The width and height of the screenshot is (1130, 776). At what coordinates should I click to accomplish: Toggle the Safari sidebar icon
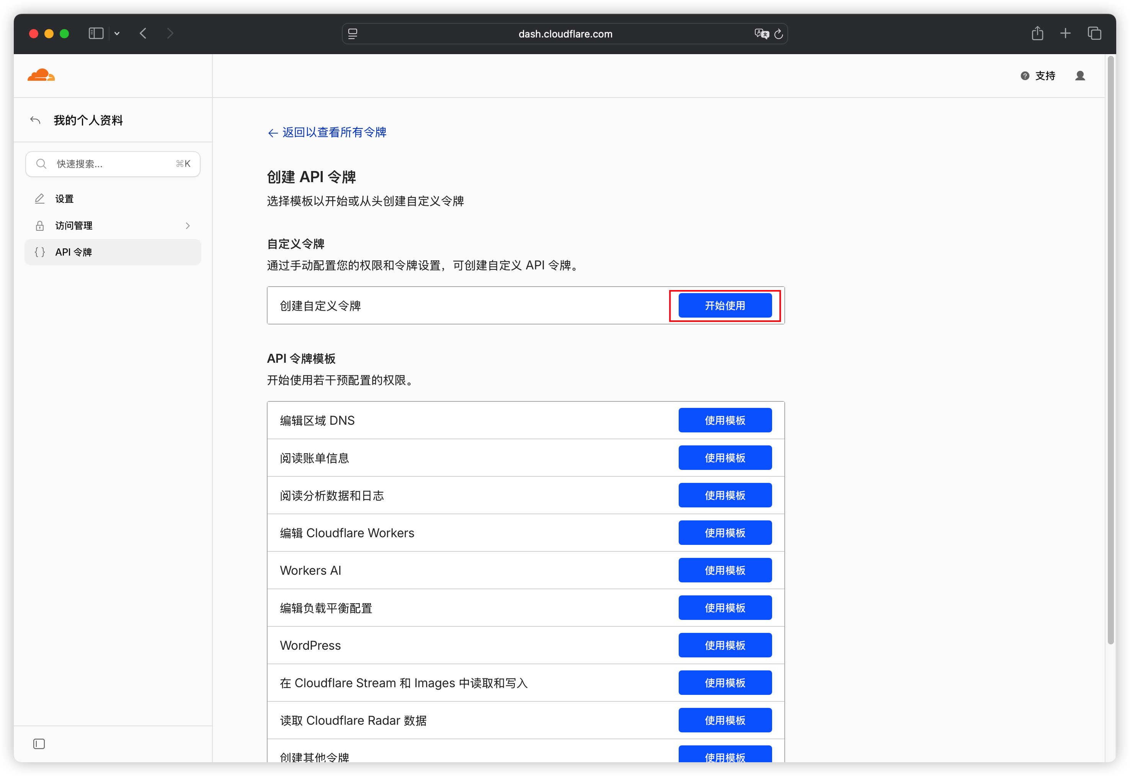[x=96, y=33]
